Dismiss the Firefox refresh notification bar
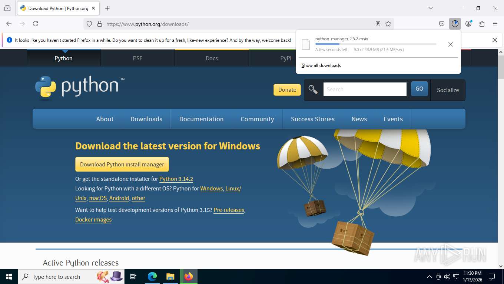 coord(494,40)
